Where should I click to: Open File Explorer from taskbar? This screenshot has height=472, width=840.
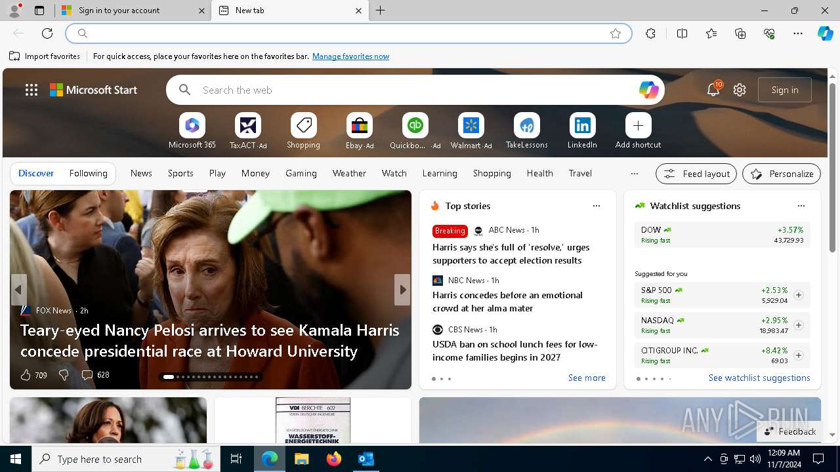[302, 459]
